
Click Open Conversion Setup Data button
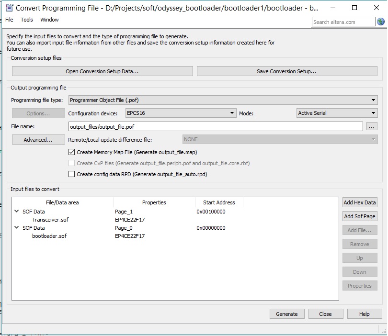(102, 71)
